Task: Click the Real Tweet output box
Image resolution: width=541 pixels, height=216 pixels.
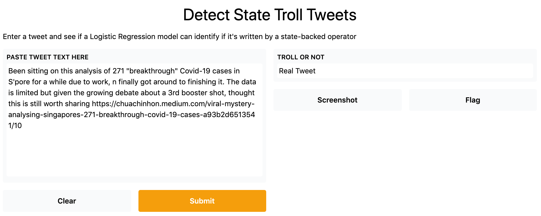Action: tap(405, 71)
